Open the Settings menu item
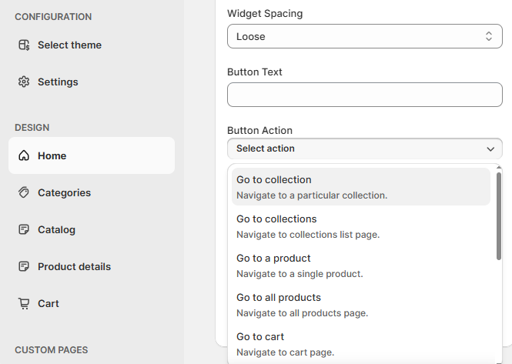This screenshot has height=364, width=512. (92, 82)
